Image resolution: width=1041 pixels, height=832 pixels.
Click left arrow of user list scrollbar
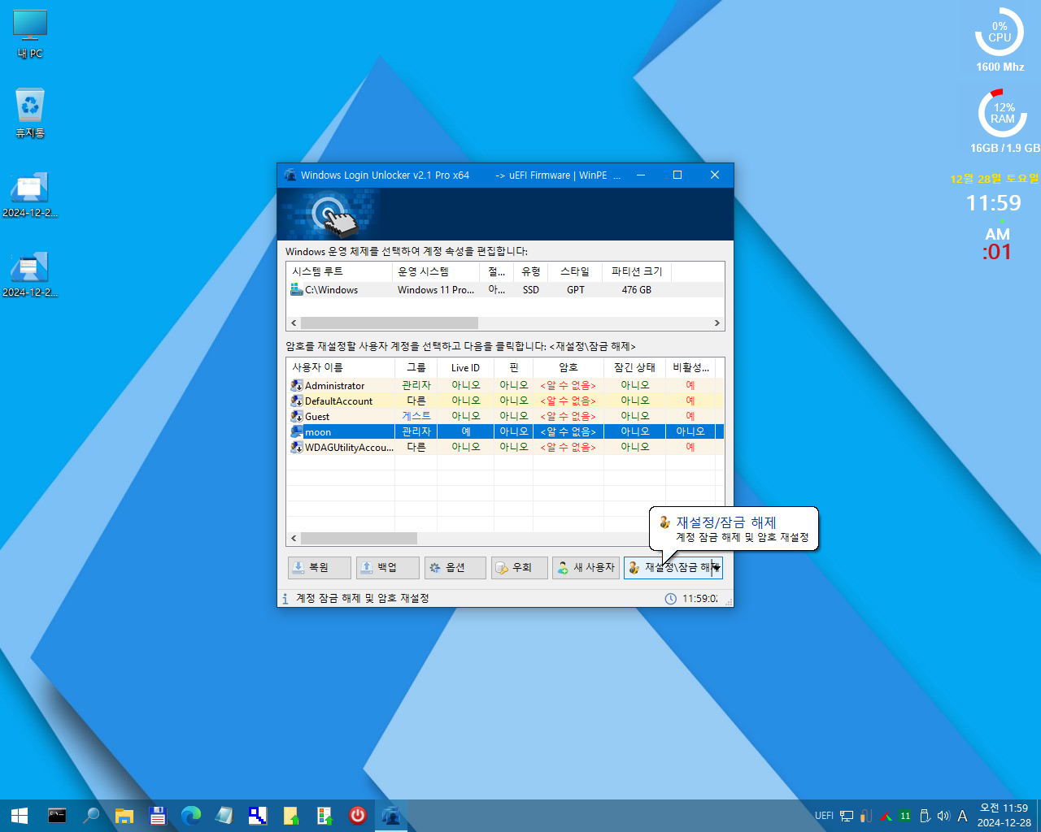coord(294,538)
